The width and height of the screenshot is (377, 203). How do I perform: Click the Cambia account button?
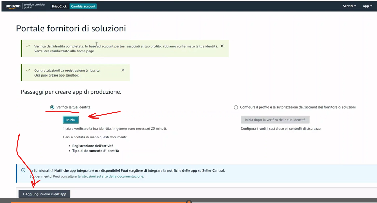point(83,6)
